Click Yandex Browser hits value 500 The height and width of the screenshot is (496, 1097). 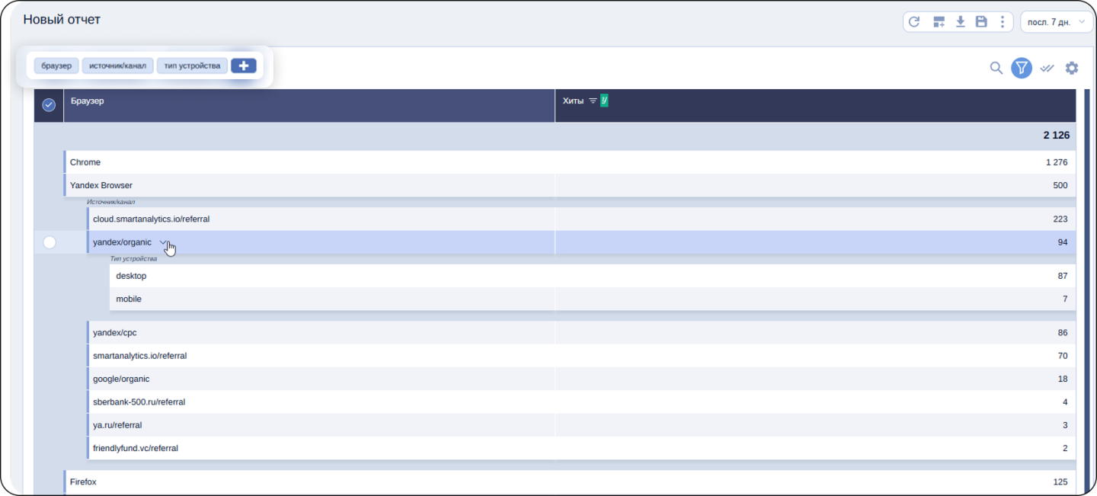pyautogui.click(x=1060, y=185)
